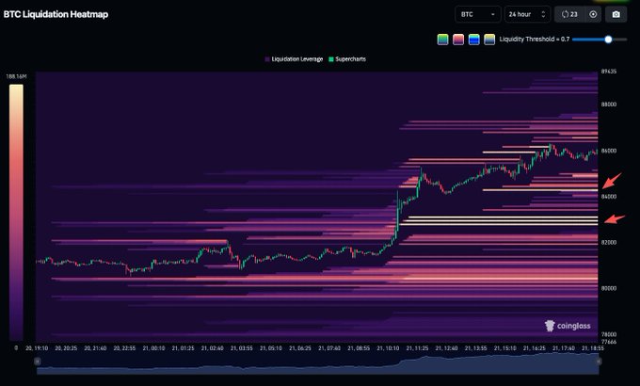Image resolution: width=640 pixels, height=386 pixels.
Task: Click the right handle of time range navigator
Action: 599,362
